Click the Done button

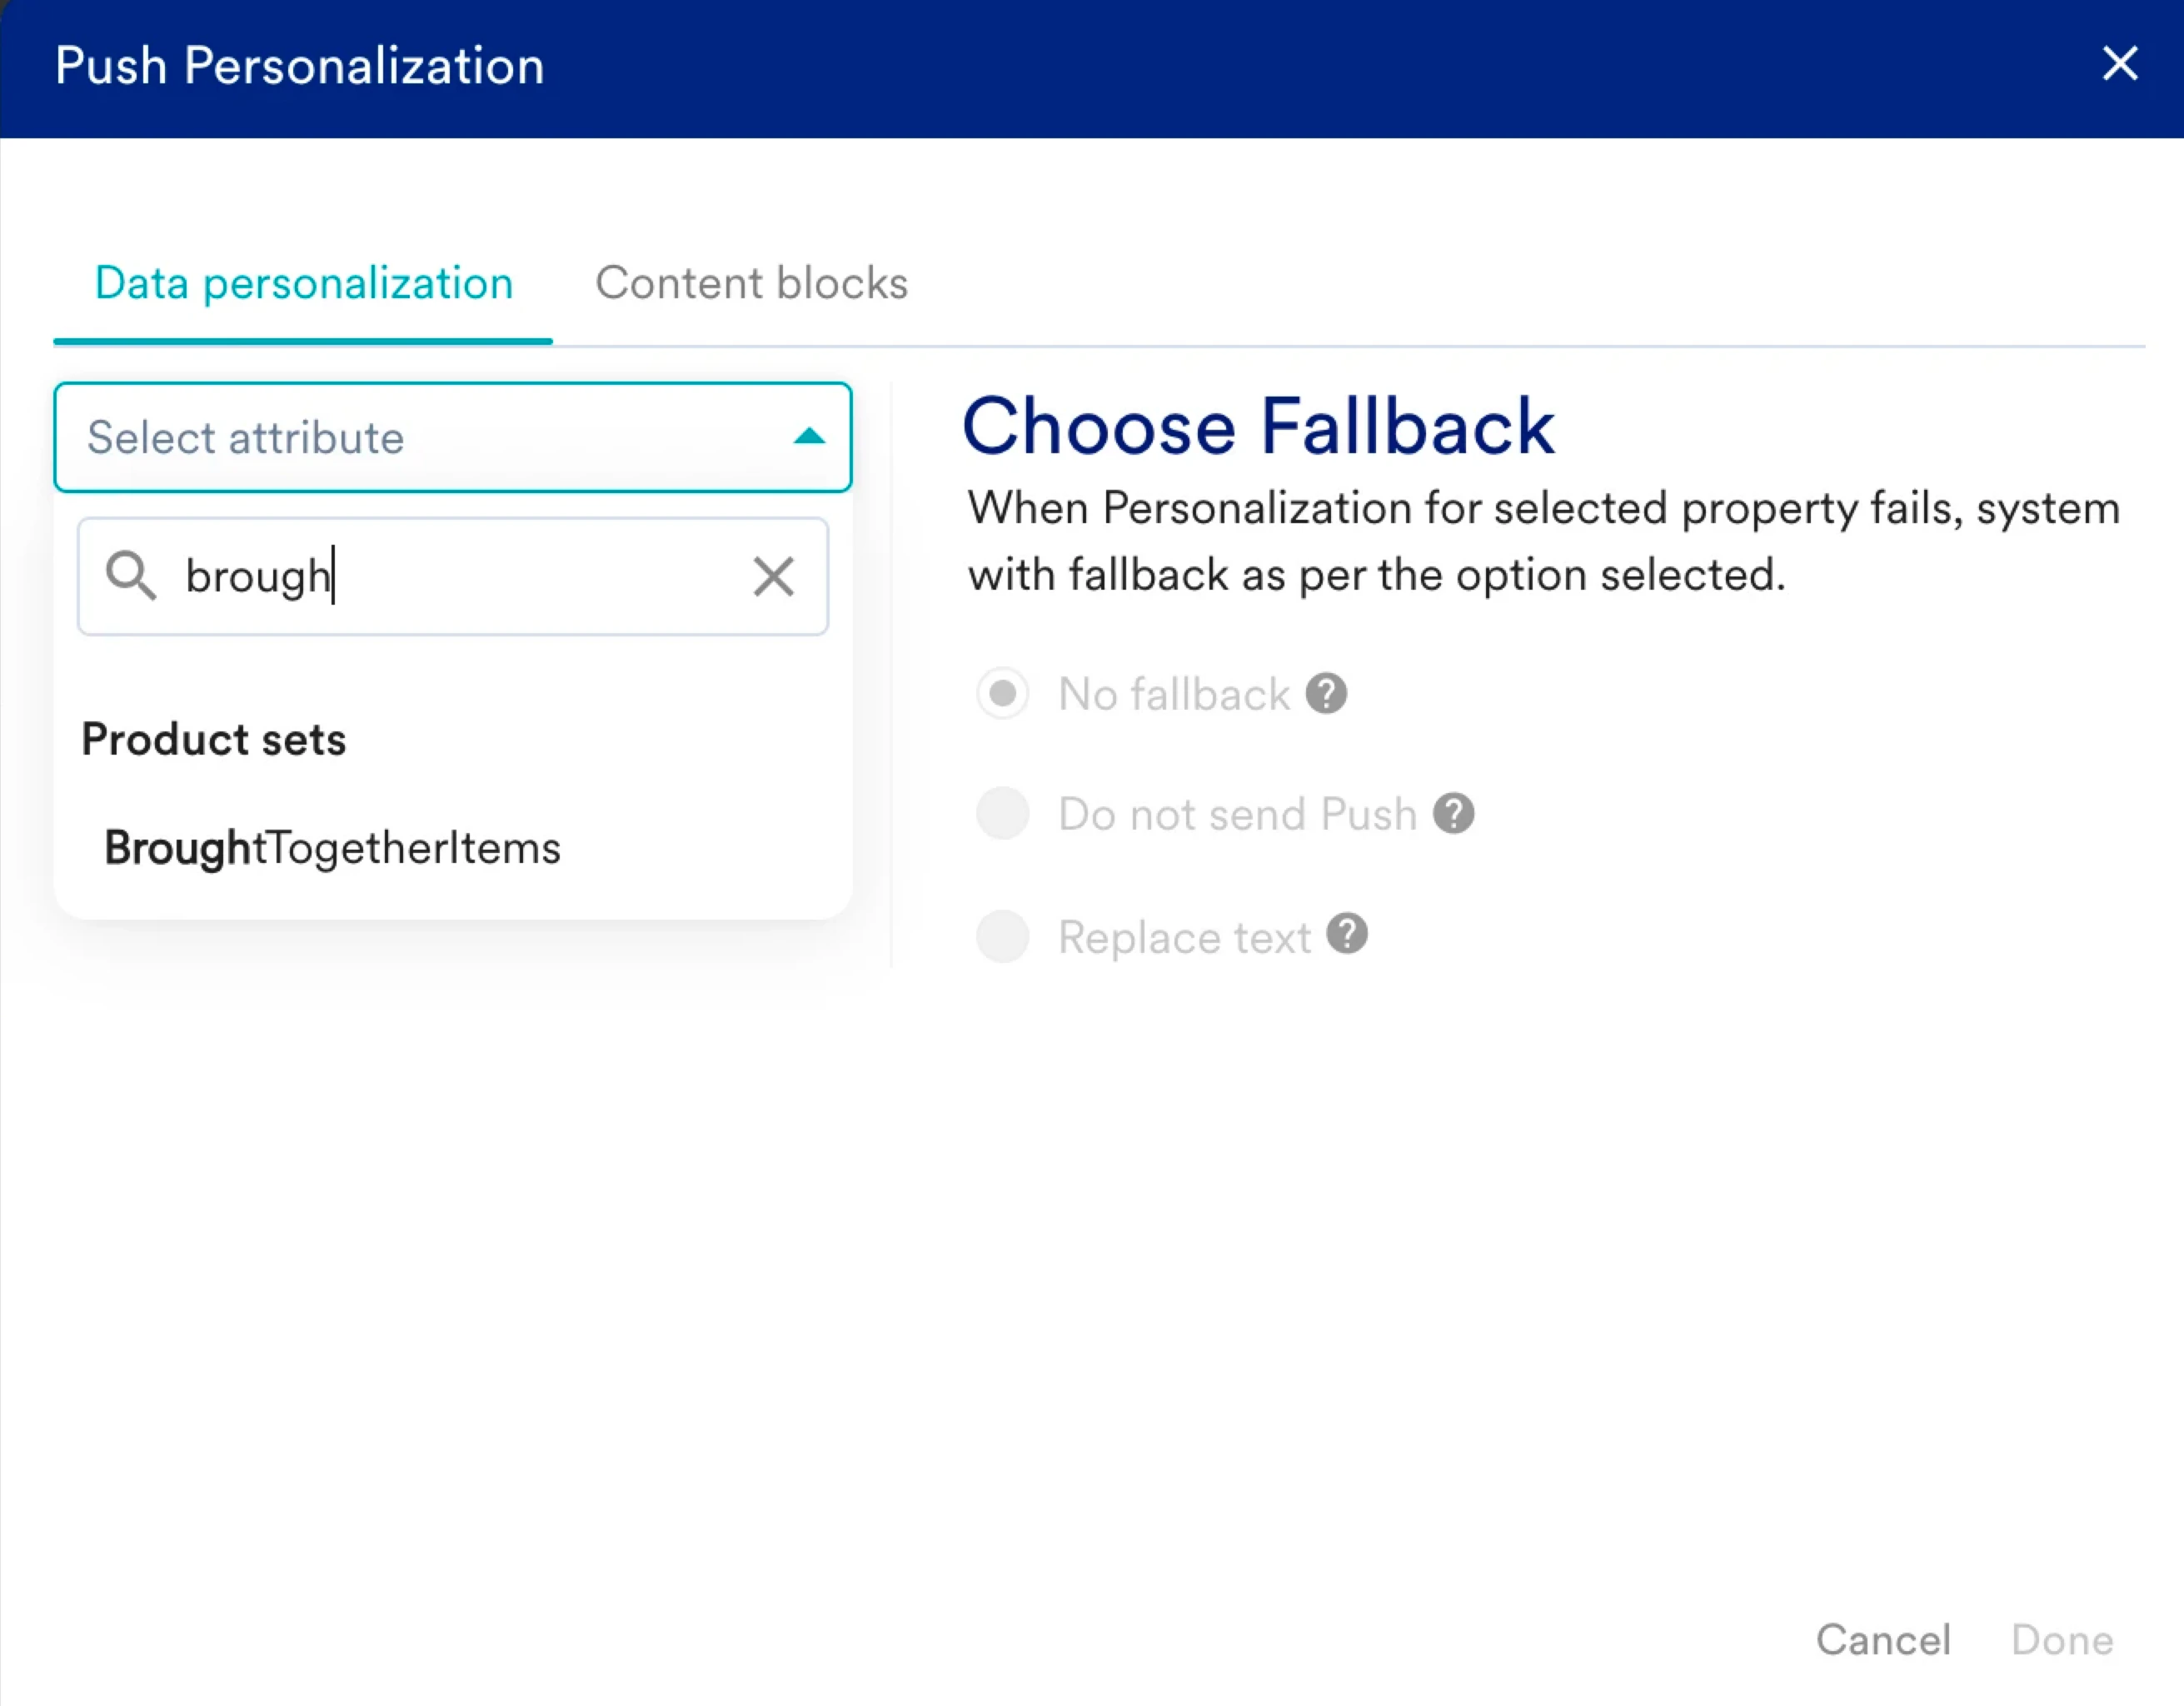(x=2062, y=1640)
